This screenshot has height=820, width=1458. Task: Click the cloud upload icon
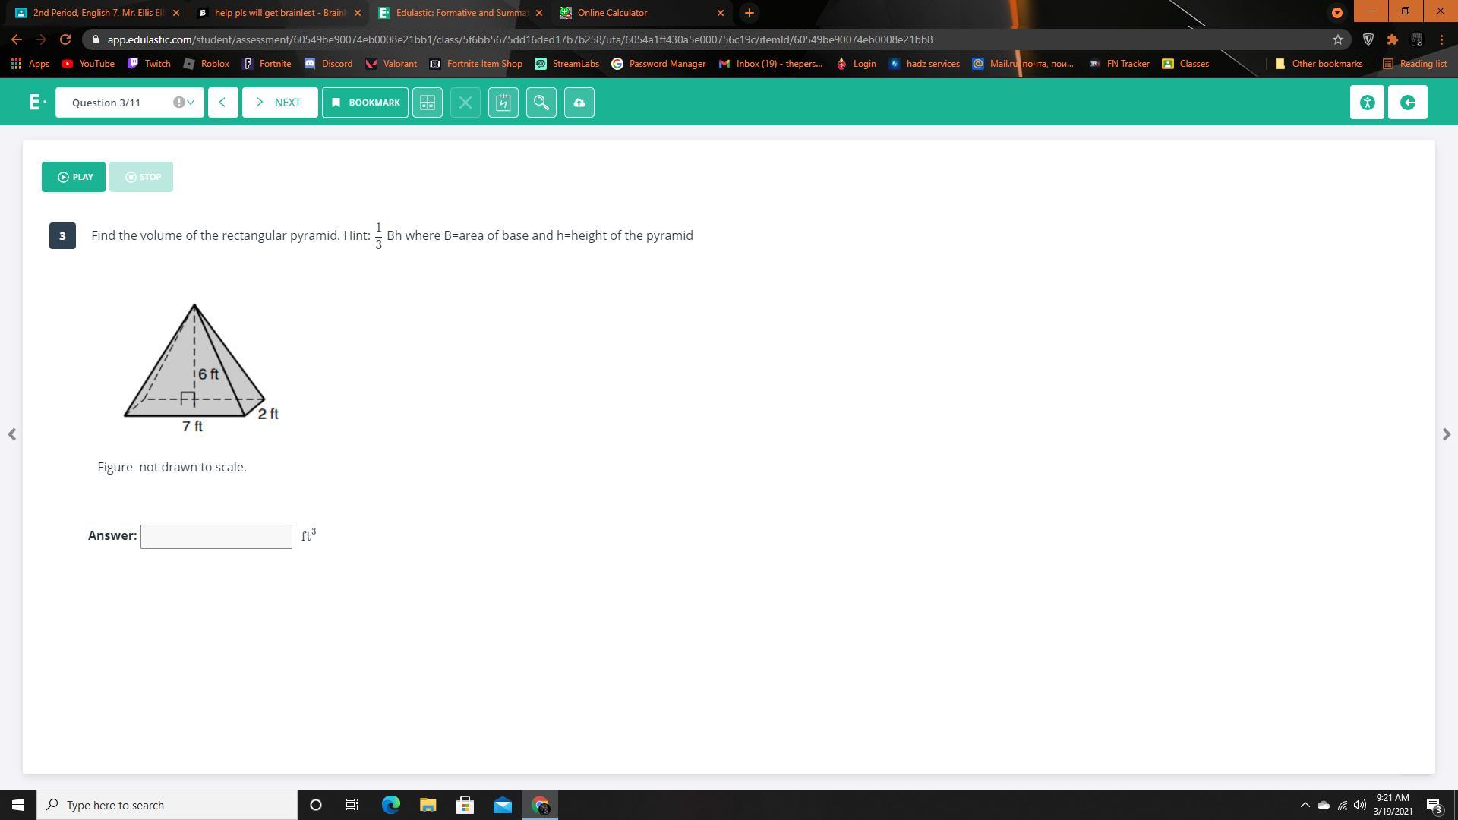tap(579, 102)
